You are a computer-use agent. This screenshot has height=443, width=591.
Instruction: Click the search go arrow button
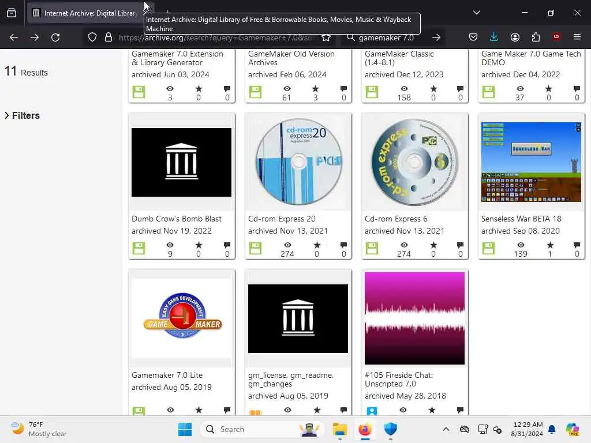pos(436,37)
